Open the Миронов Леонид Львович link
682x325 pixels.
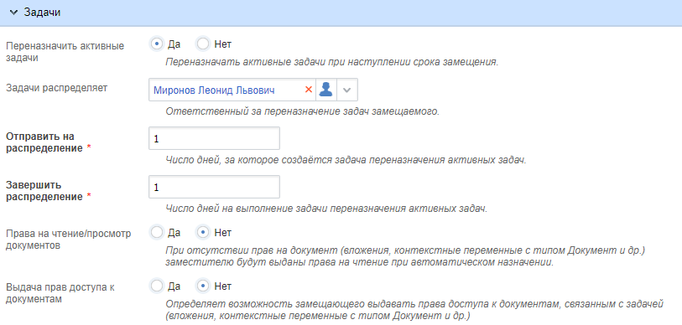pyautogui.click(x=214, y=90)
